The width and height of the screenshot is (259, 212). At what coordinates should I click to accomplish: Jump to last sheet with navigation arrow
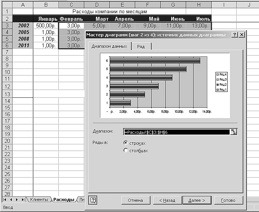(24, 199)
